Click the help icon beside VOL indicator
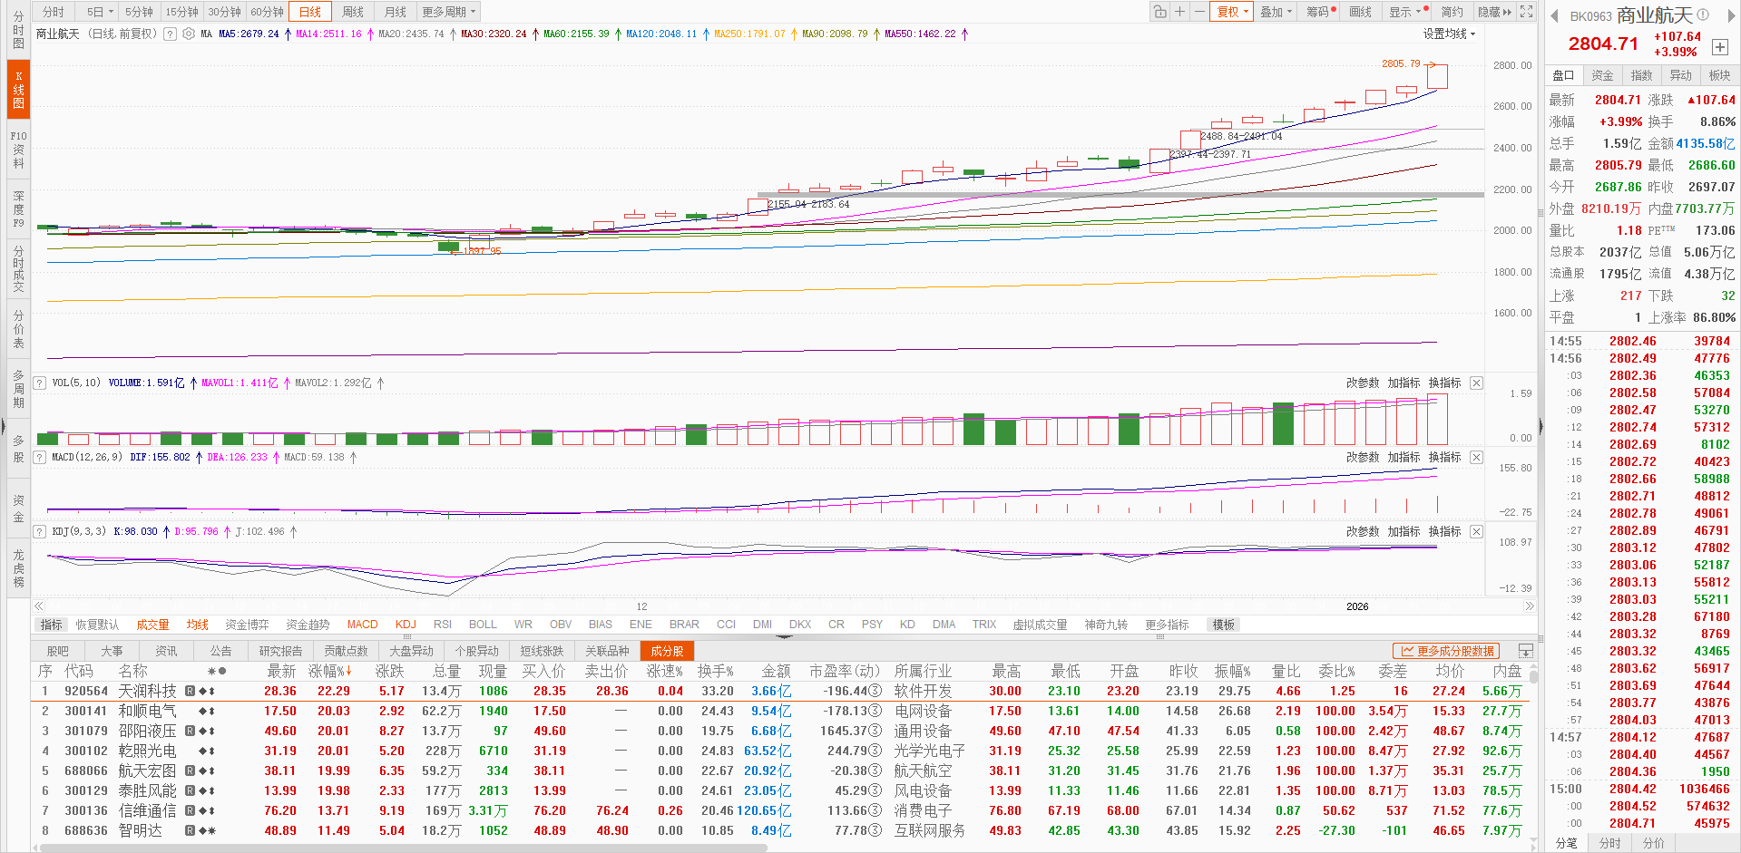 coord(40,383)
